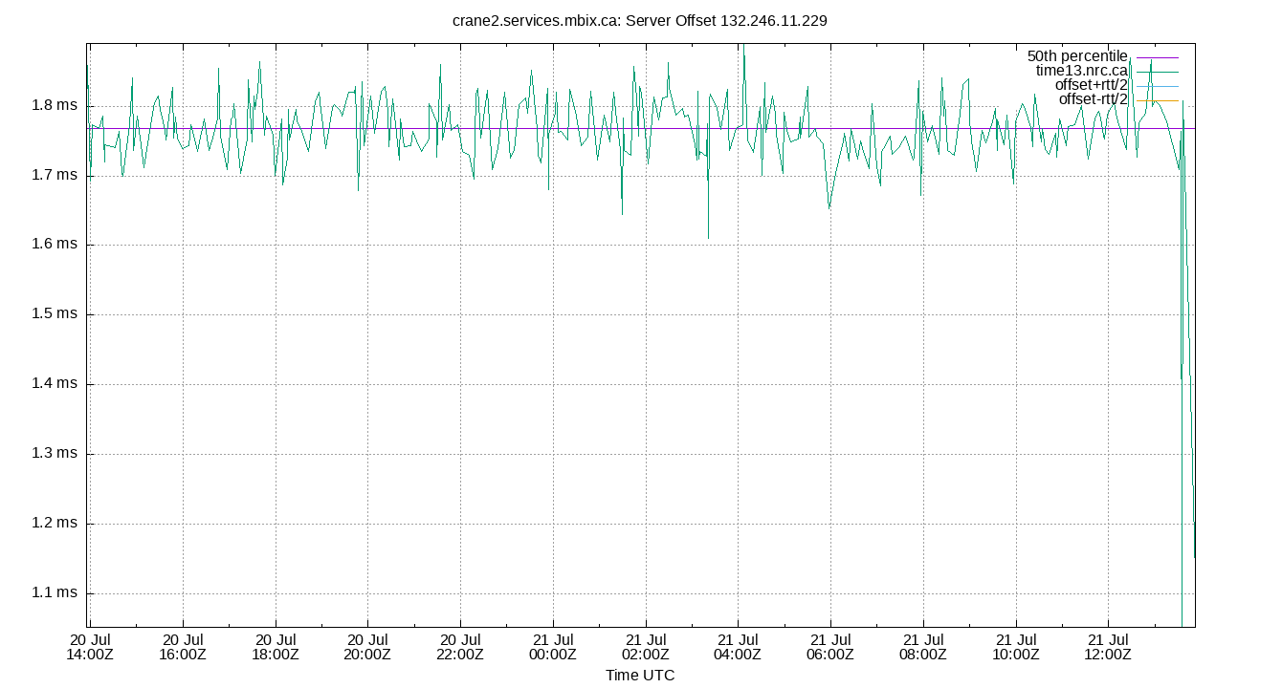The width and height of the screenshot is (1282, 688).
Task: Click the '20 Jul 18:00Z' x-axis label
Action: (x=276, y=647)
